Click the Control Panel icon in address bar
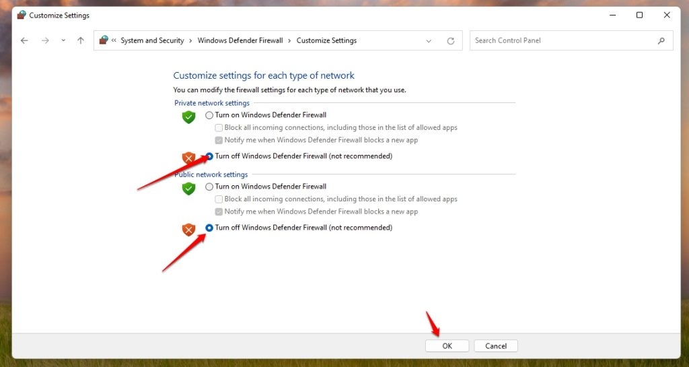This screenshot has width=689, height=367. [x=104, y=40]
